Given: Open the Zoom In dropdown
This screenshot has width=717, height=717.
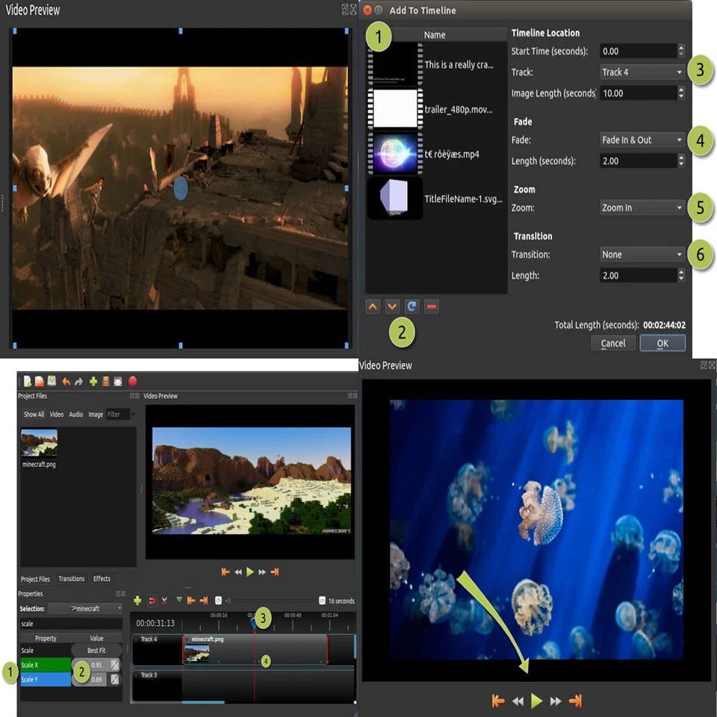Looking at the screenshot, I should [641, 208].
